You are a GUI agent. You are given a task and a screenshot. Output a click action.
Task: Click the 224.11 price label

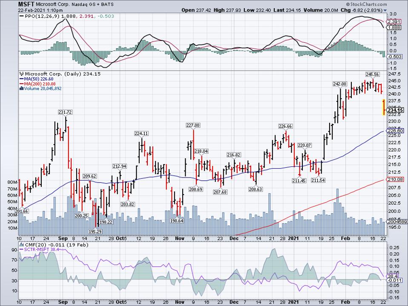tap(141, 134)
